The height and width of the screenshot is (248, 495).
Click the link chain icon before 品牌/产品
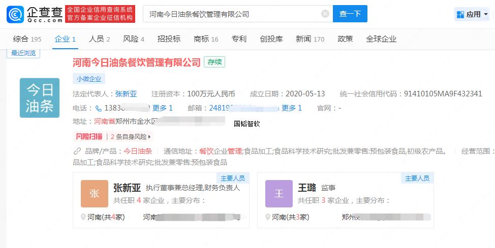77,151
